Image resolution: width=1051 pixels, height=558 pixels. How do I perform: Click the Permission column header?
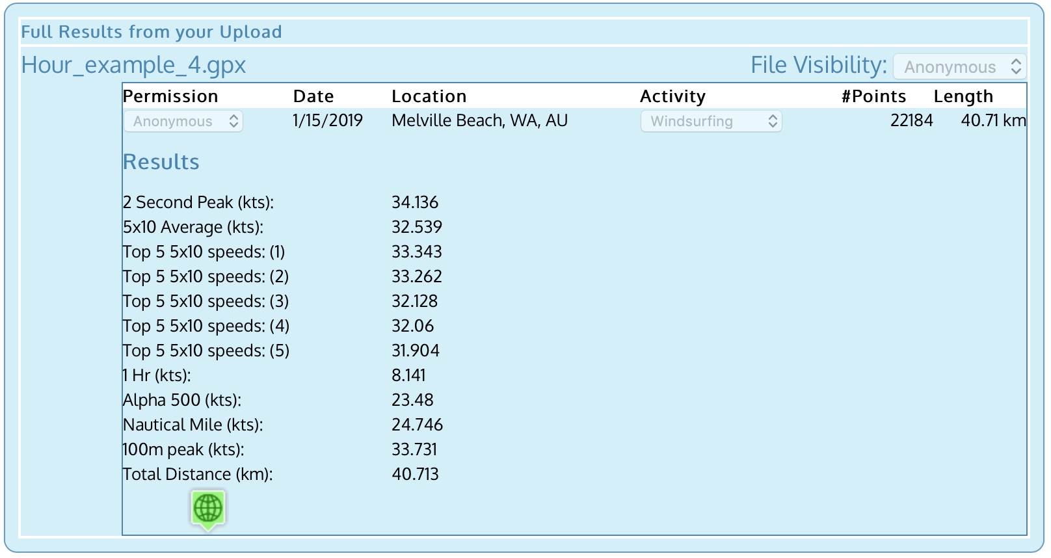pyautogui.click(x=170, y=96)
